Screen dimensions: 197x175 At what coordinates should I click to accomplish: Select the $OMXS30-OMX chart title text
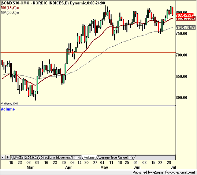click(x=53, y=3)
